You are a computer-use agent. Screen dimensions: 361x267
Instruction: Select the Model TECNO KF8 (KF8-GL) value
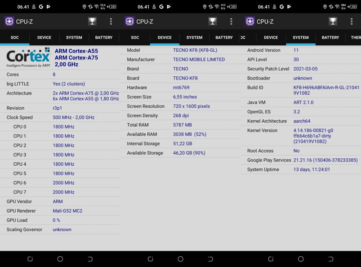click(195, 50)
